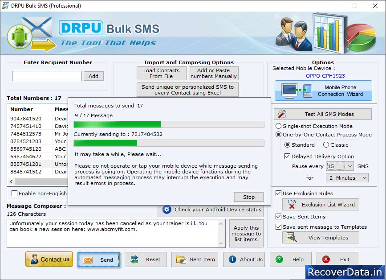Click the Add recipient button

pos(93,76)
